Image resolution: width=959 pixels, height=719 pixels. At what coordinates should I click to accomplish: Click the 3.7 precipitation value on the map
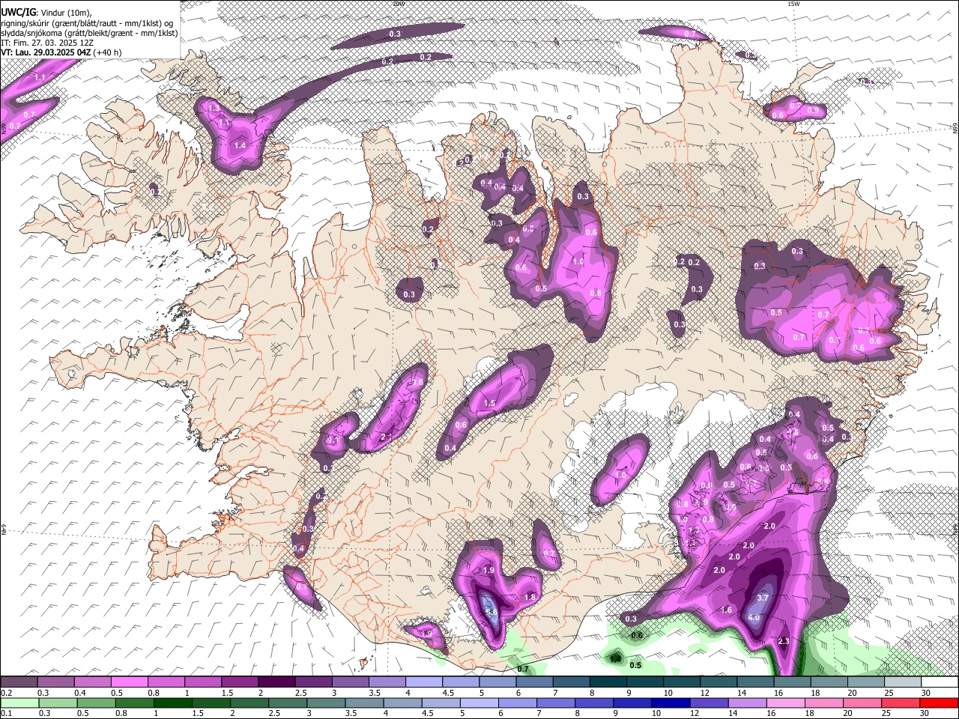(763, 598)
